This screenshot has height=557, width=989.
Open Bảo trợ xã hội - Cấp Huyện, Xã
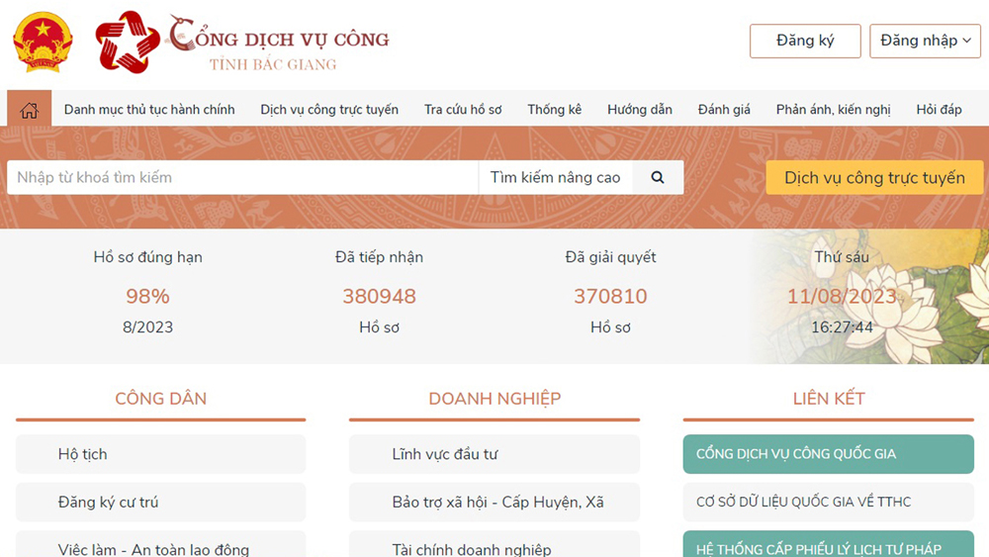(x=494, y=503)
